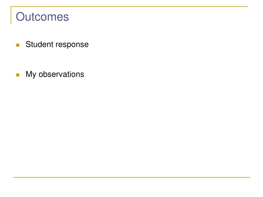
Task: Select the word observations
Action: (x=61, y=74)
